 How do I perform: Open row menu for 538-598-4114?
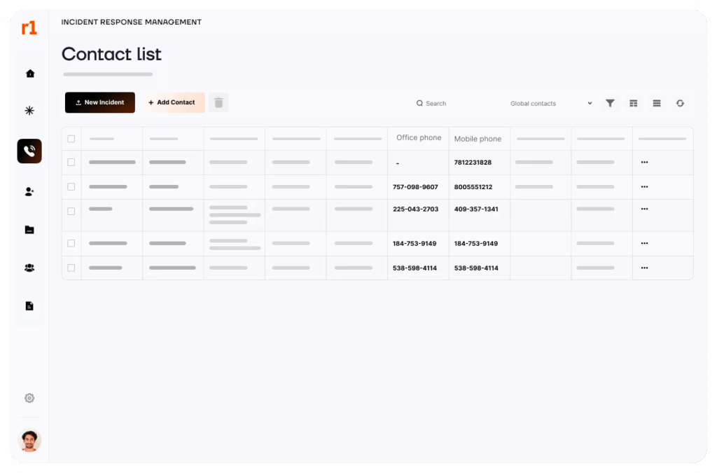click(x=644, y=268)
